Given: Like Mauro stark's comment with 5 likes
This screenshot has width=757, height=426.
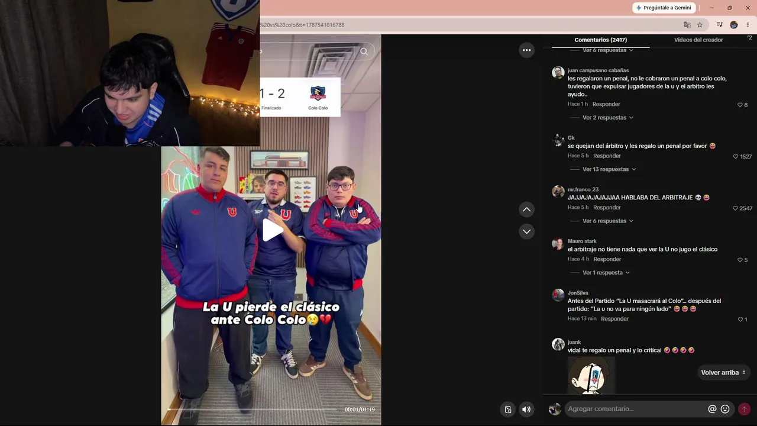Looking at the screenshot, I should pyautogui.click(x=740, y=260).
